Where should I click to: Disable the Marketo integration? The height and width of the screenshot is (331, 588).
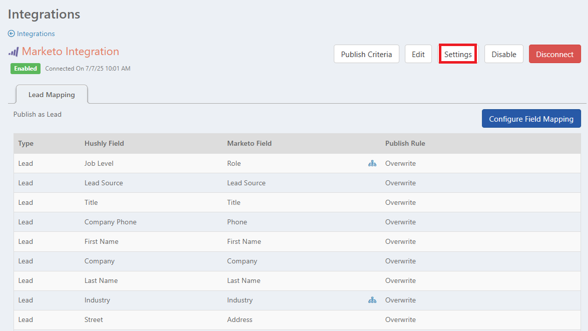coord(503,54)
